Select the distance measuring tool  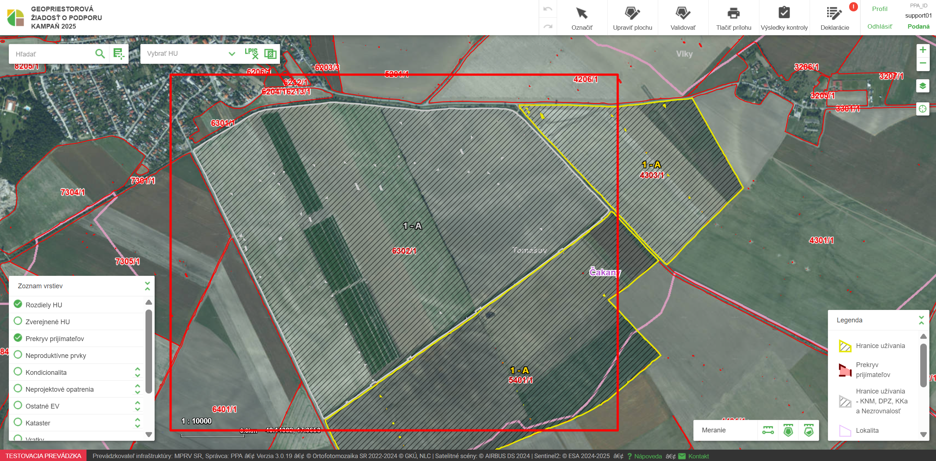tap(768, 430)
